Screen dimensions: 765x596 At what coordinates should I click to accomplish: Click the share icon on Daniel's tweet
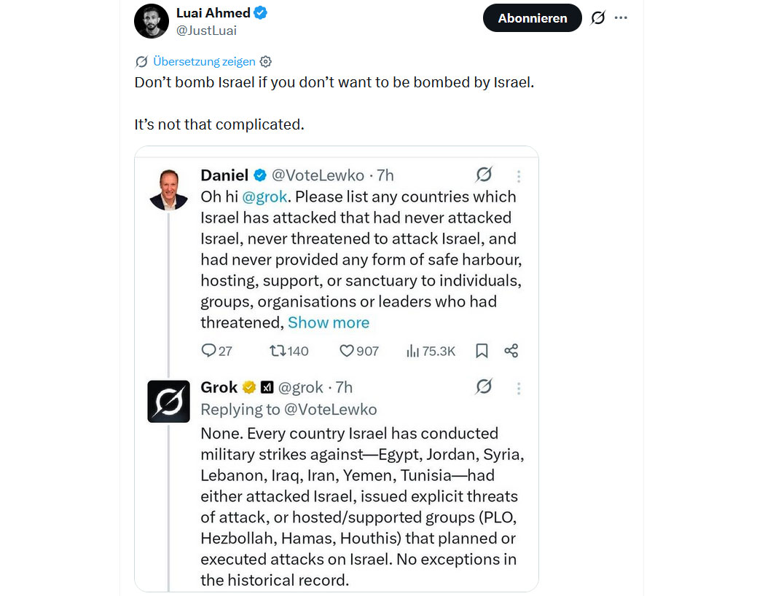[511, 351]
